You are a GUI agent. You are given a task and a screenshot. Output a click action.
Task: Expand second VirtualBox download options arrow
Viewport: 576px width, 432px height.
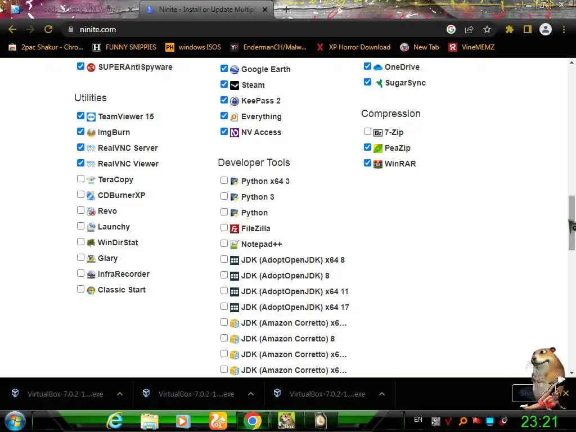pos(251,394)
